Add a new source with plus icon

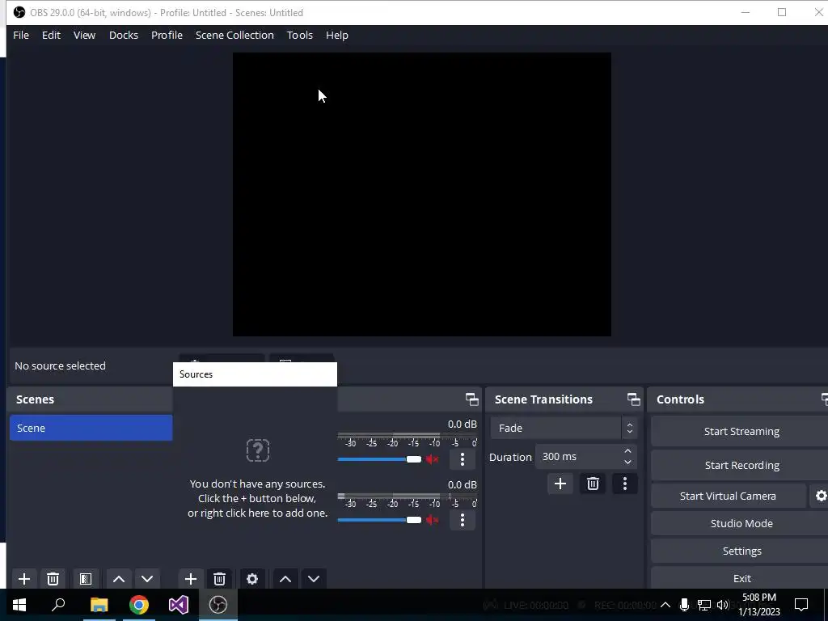(x=191, y=579)
